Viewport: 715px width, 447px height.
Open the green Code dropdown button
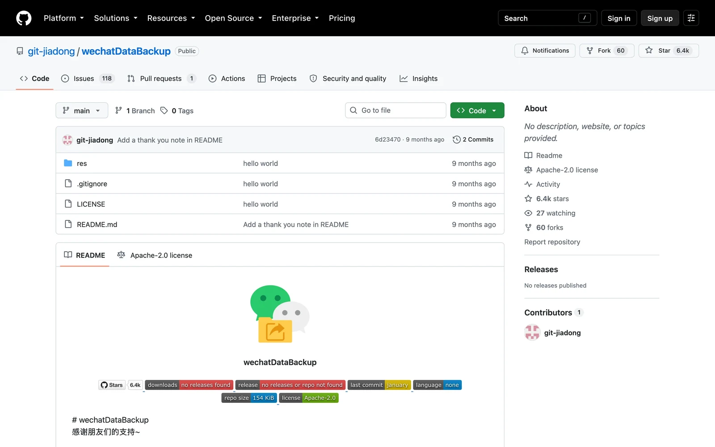coord(477,110)
